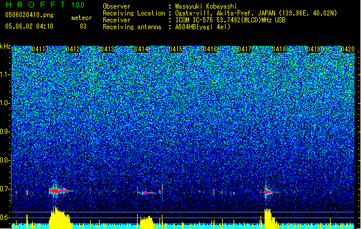The image size is (361, 229).
Task: Click the 0.7 frequency axis label
Action: tap(5, 189)
